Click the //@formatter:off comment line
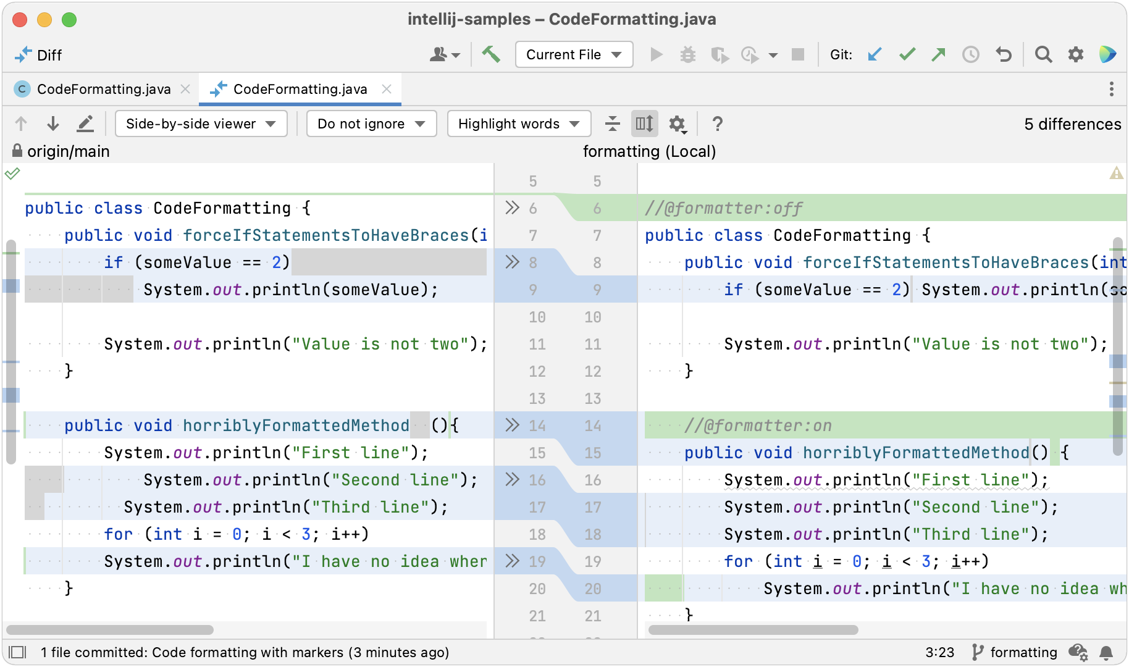This screenshot has height=667, width=1129. pos(723,208)
